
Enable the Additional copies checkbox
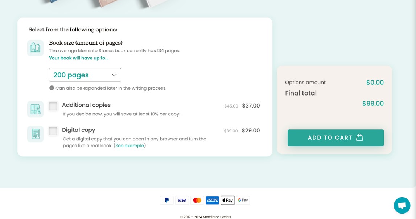pos(53,106)
